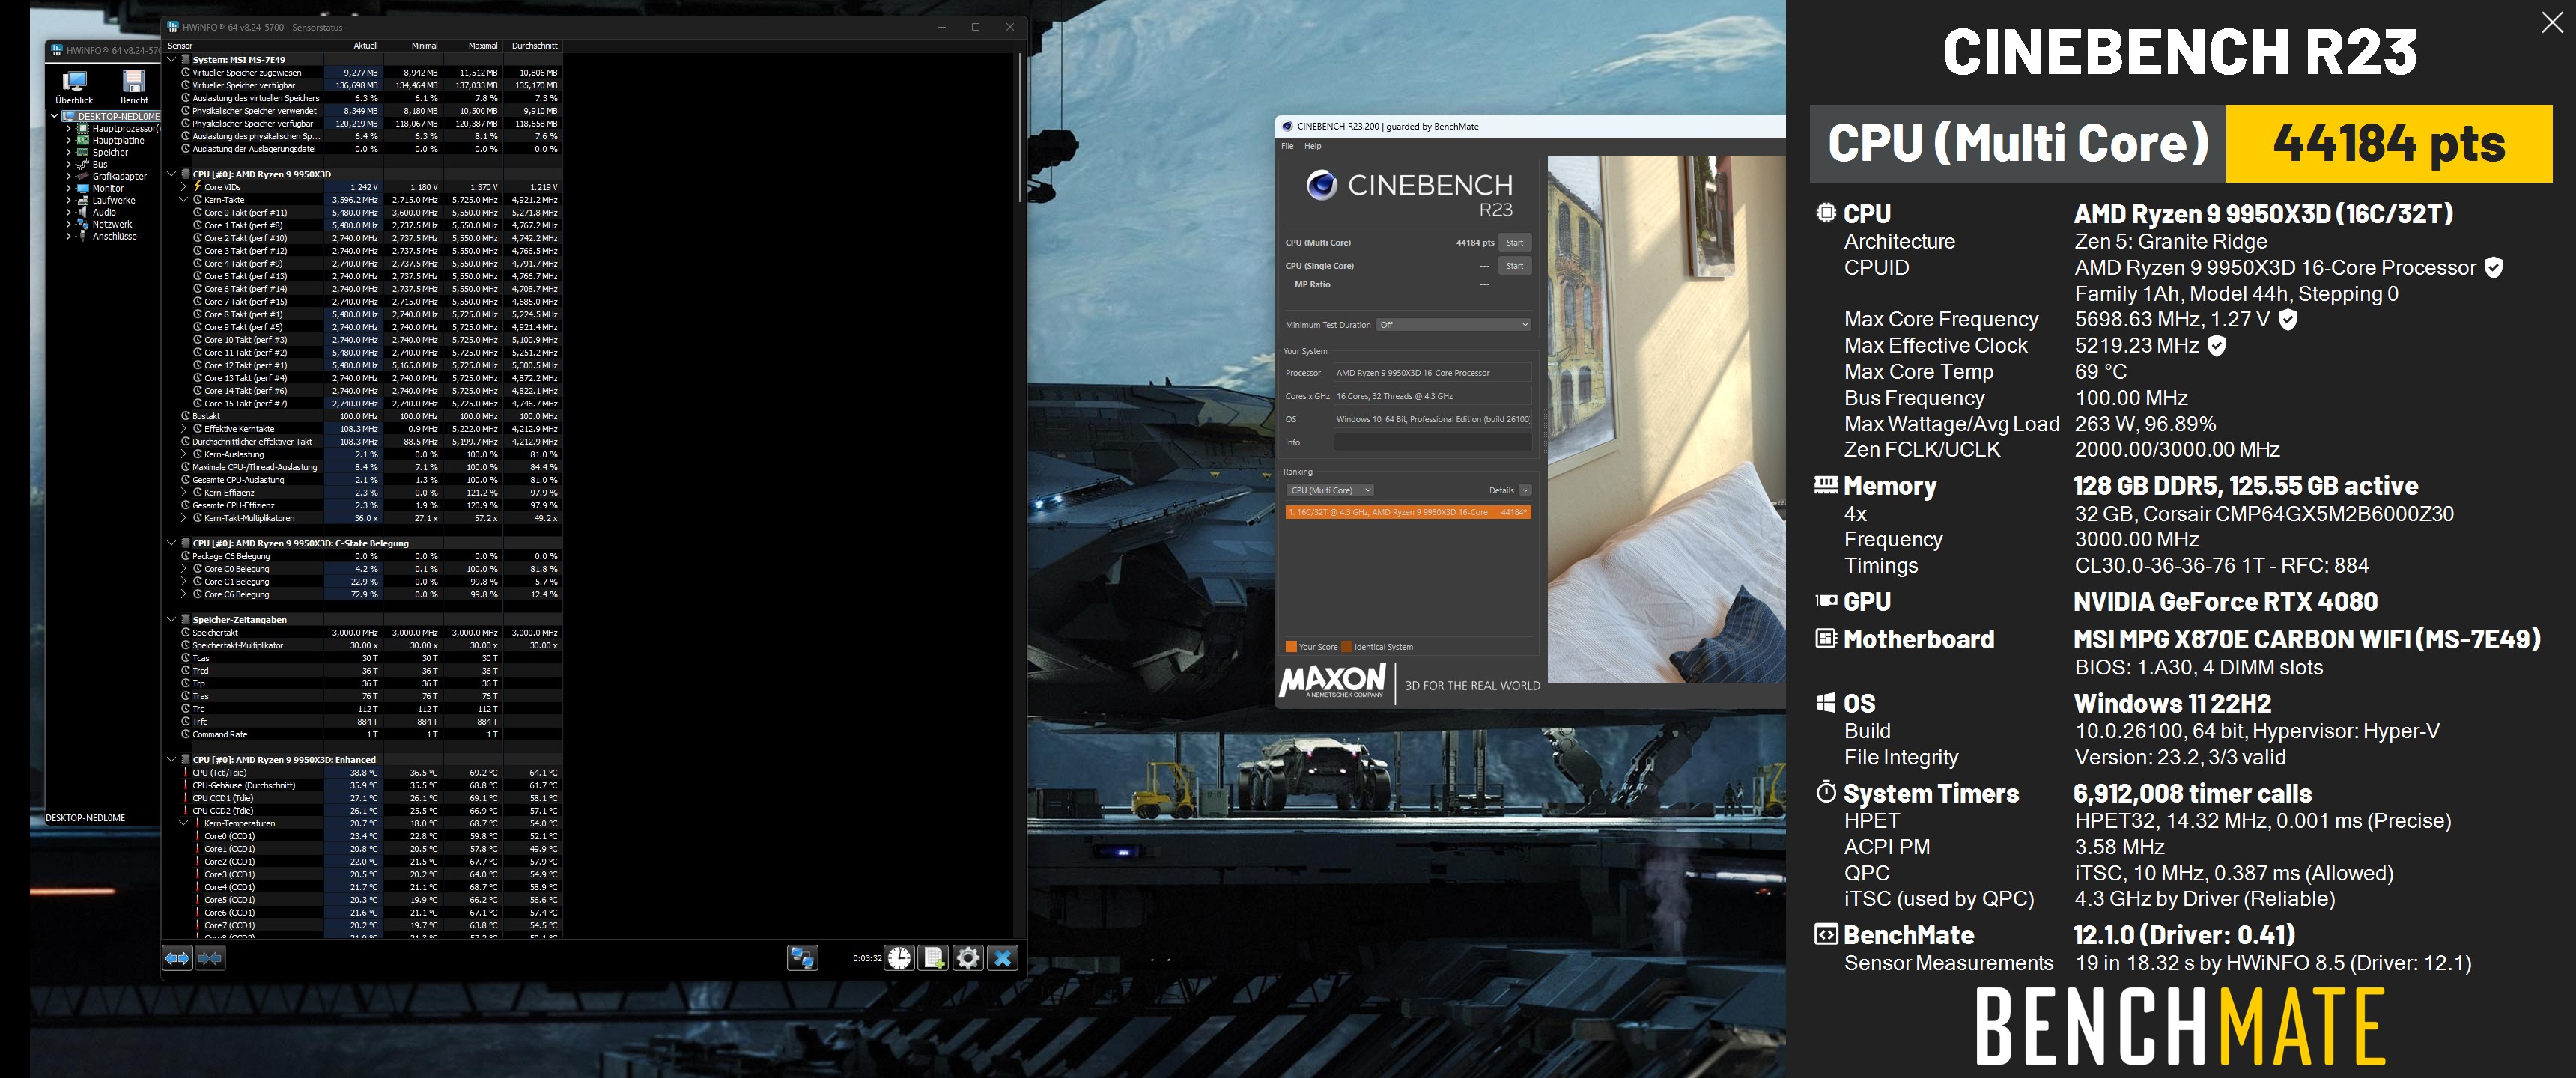Click the Cinebench logo sphere icon
Image resolution: width=2576 pixels, height=1078 pixels.
pyautogui.click(x=1322, y=185)
